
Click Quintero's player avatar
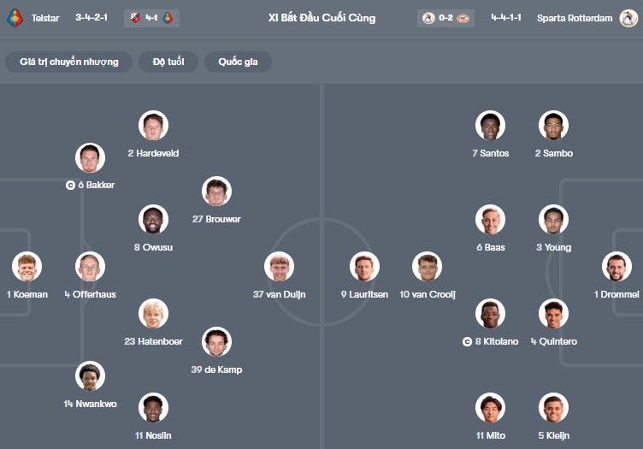point(553,314)
